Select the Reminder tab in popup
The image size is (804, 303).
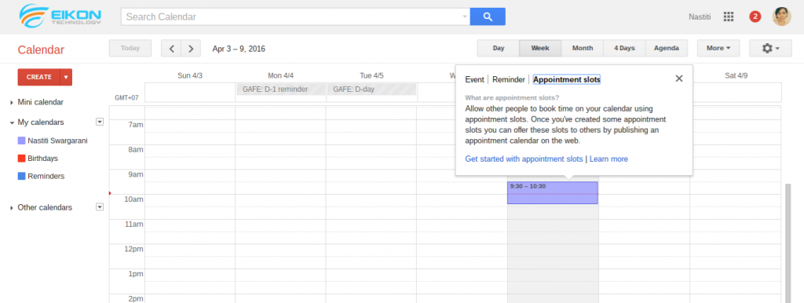pyautogui.click(x=509, y=79)
